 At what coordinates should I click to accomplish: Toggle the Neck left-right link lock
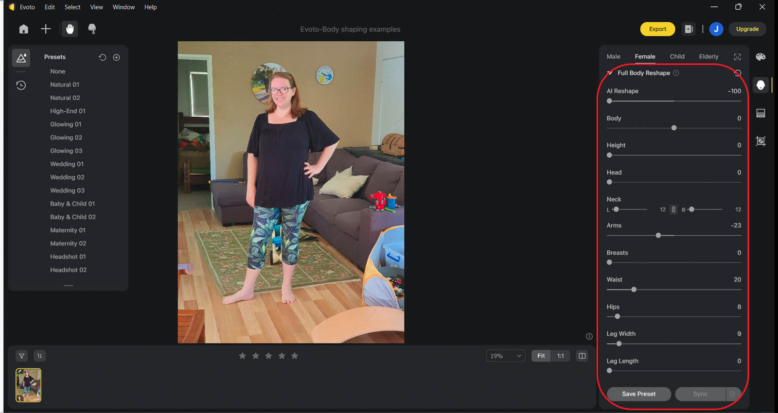[673, 209]
